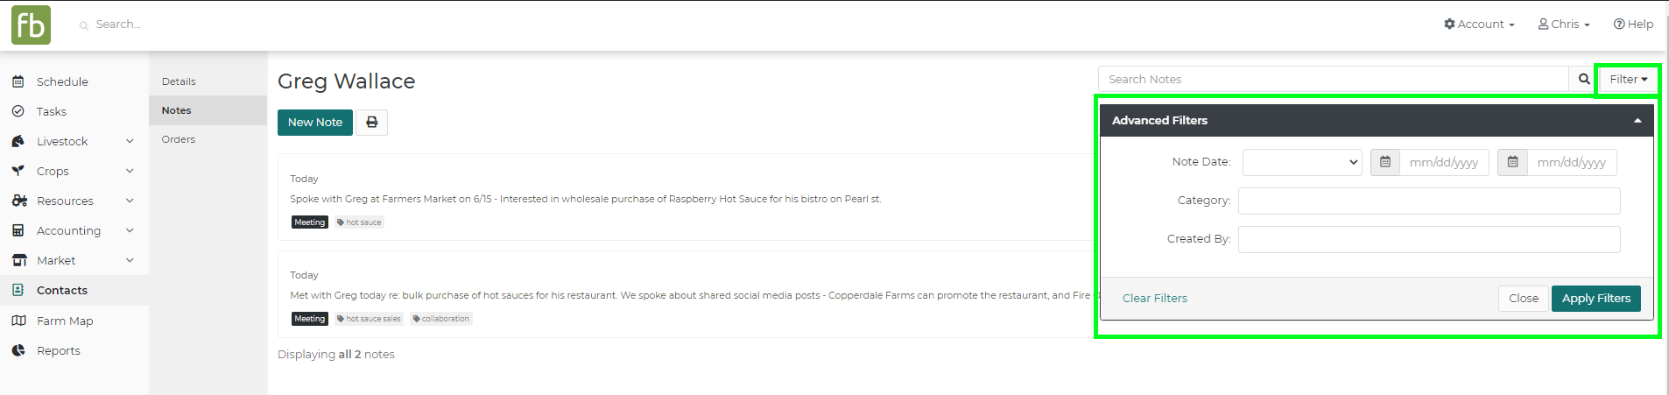Open the Note Date range dropdown
Image resolution: width=1669 pixels, height=395 pixels.
click(1302, 162)
